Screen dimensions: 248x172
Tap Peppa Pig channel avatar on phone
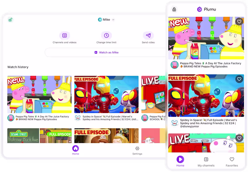175,65
